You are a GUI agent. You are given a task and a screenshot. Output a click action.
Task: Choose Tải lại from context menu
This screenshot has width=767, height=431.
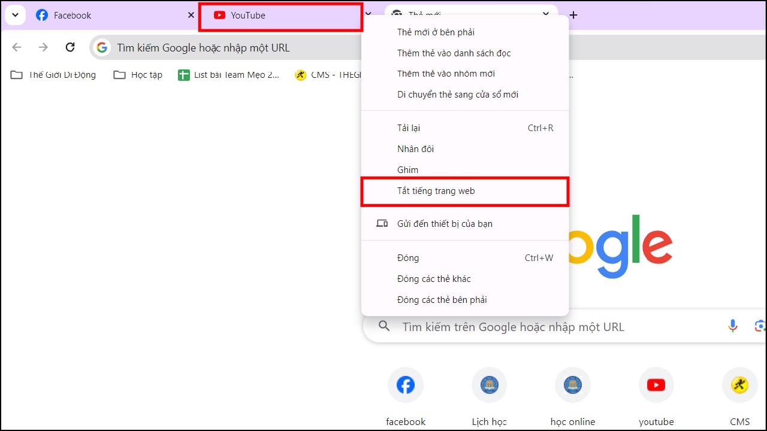[x=465, y=128]
